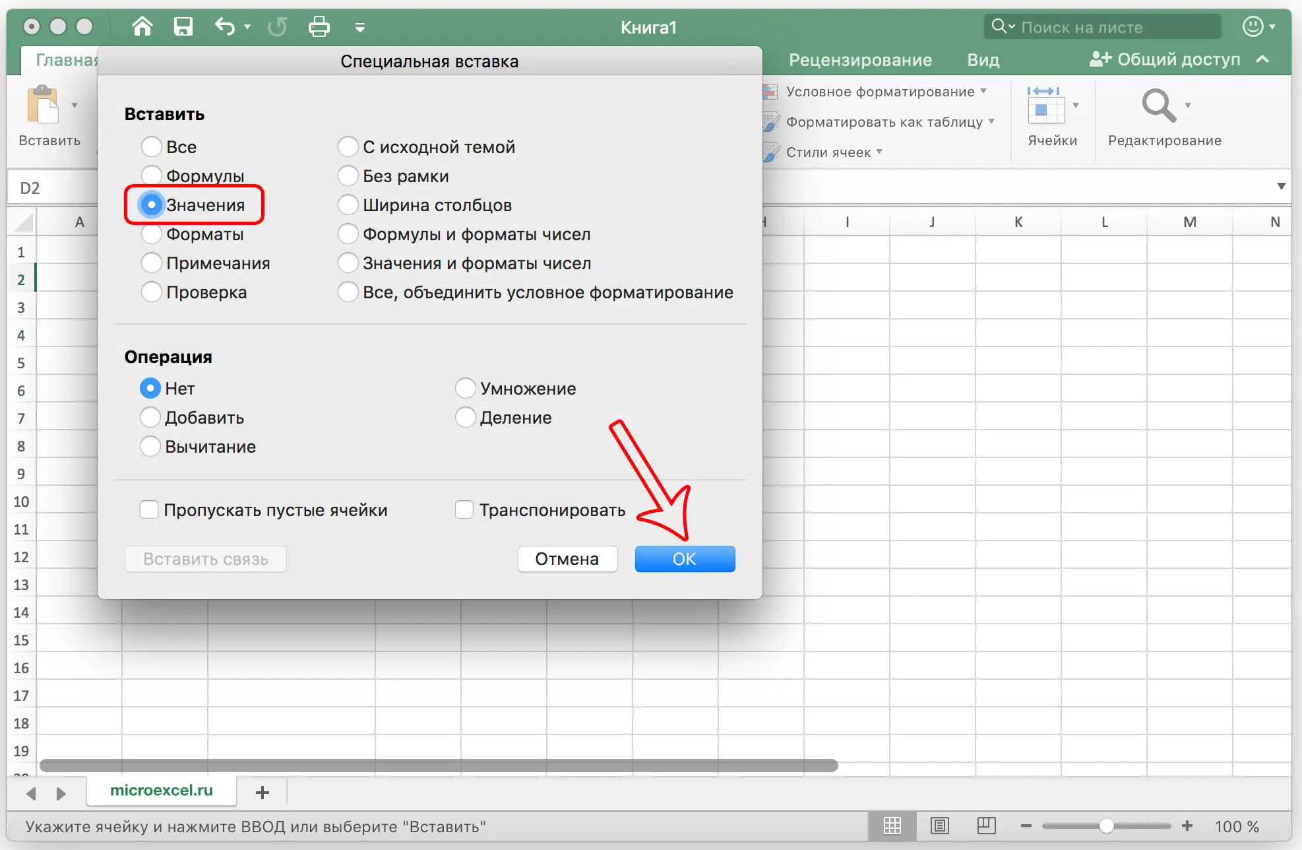Switch to the View tab
1302x850 pixels.
983,59
